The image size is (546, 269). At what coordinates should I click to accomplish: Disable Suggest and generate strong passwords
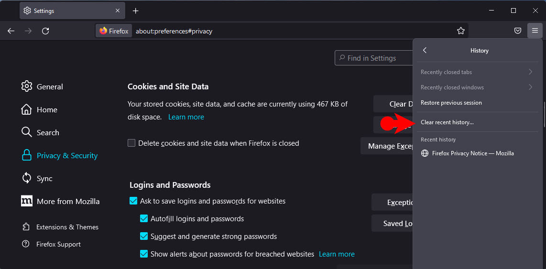(144, 237)
